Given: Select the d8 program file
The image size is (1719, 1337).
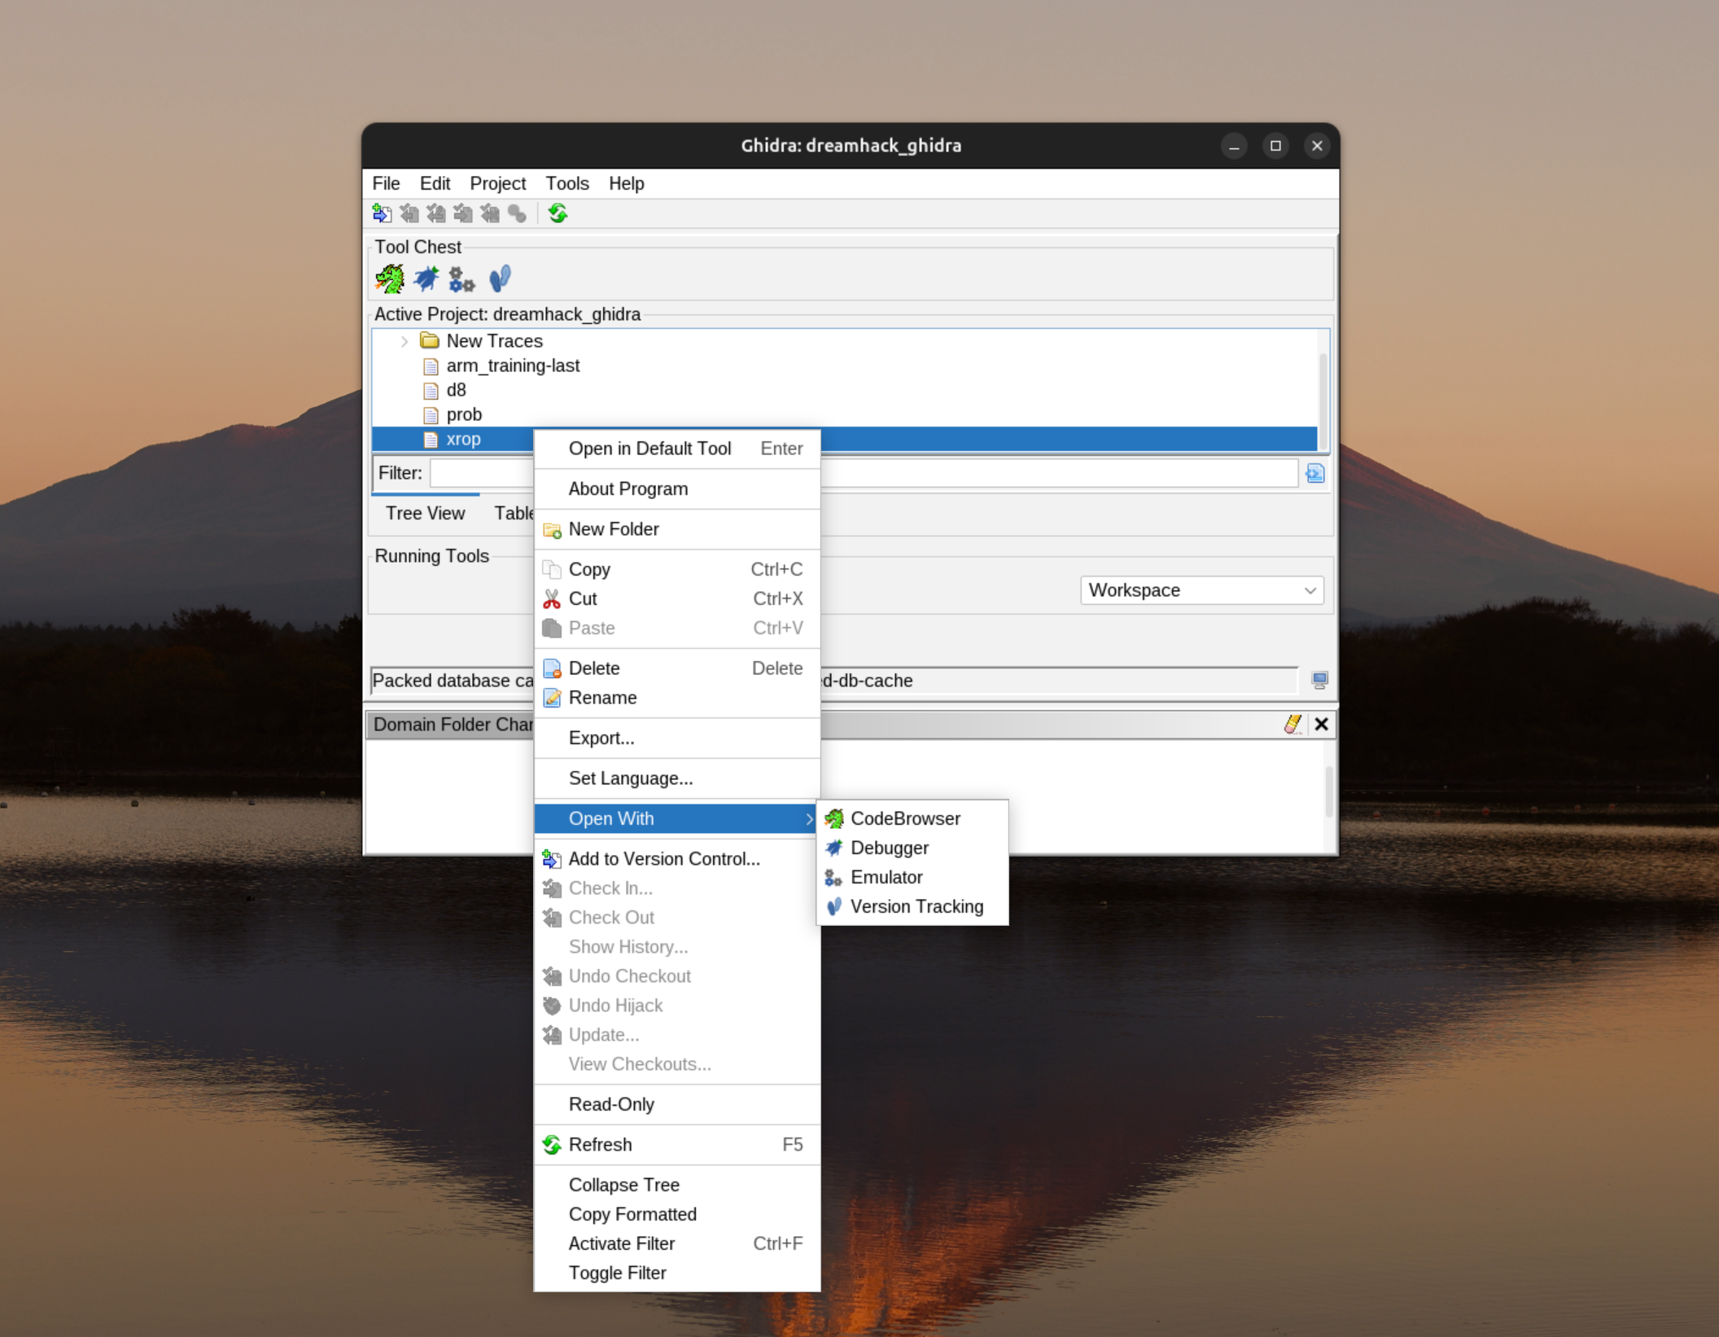Looking at the screenshot, I should click(x=456, y=390).
